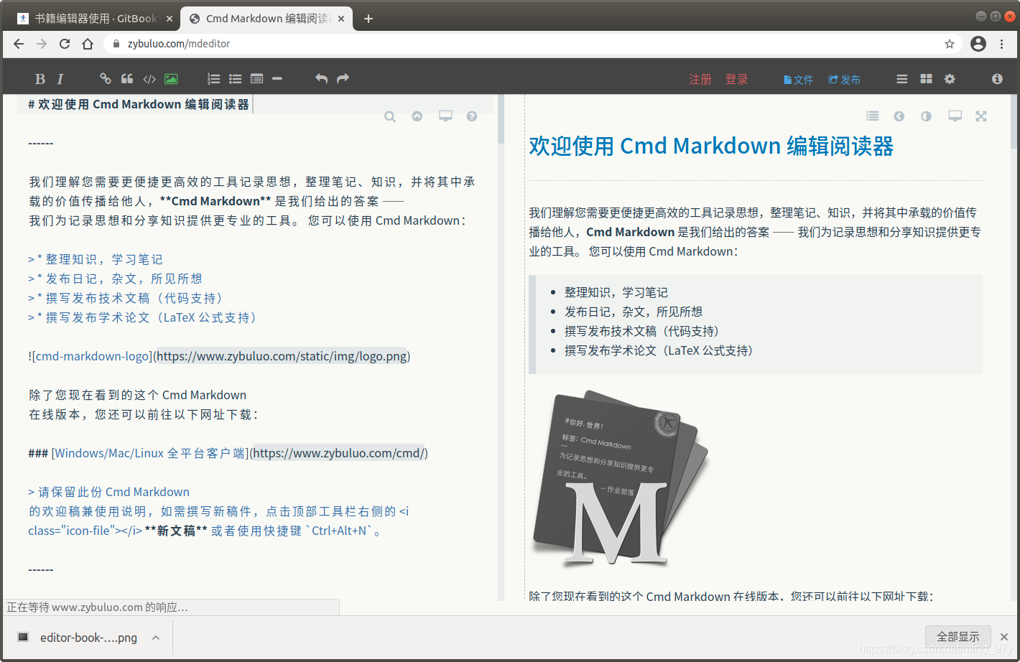Close the downloads bar
This screenshot has height=662, width=1020.
point(1004,637)
